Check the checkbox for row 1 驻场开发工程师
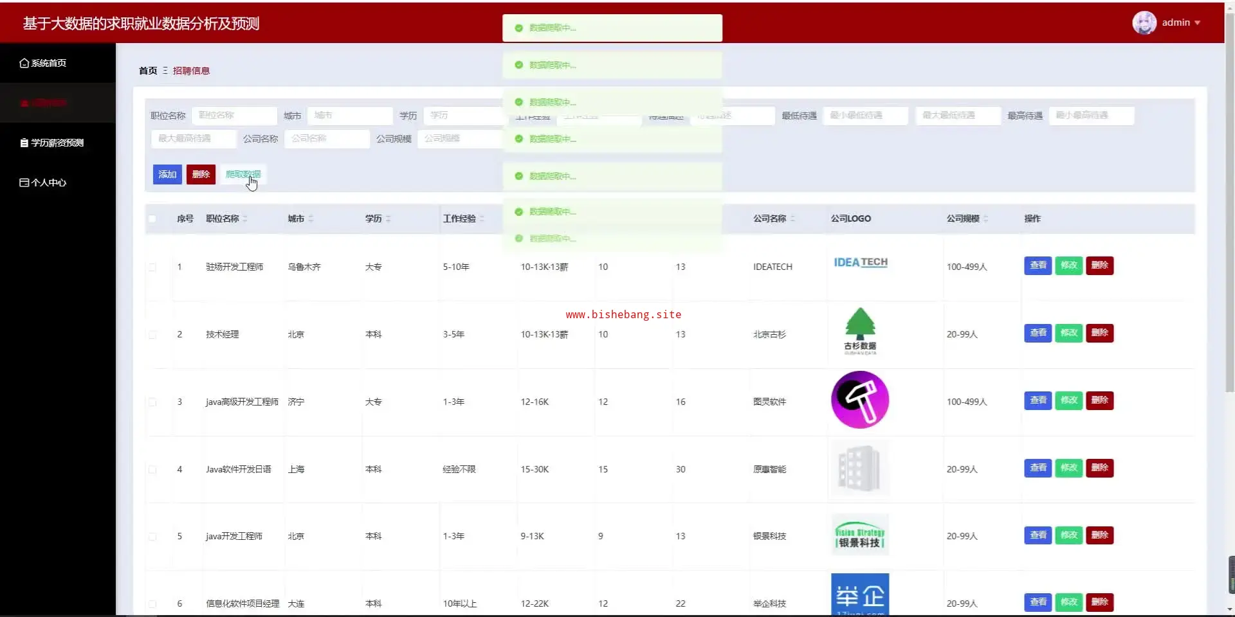This screenshot has width=1235, height=617. click(x=152, y=267)
